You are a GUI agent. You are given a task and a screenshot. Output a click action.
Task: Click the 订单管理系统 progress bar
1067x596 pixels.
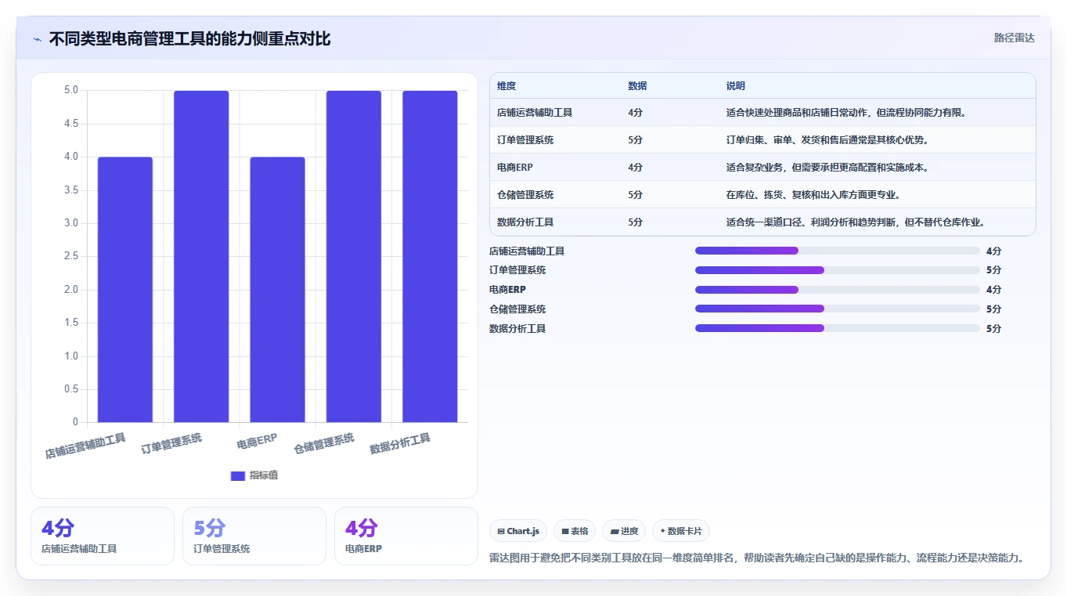(x=838, y=270)
